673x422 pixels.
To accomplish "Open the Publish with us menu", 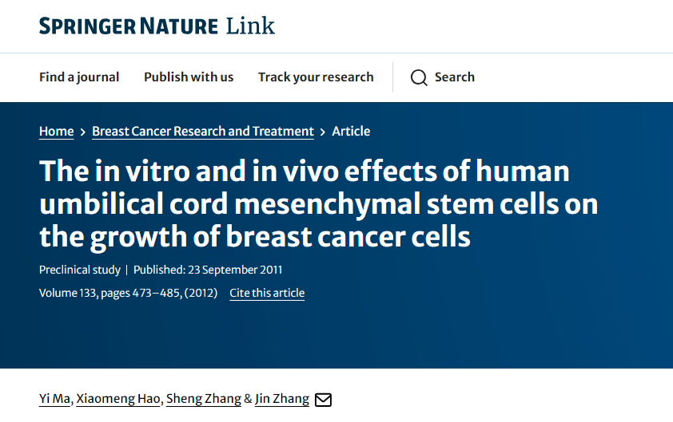I will click(189, 77).
